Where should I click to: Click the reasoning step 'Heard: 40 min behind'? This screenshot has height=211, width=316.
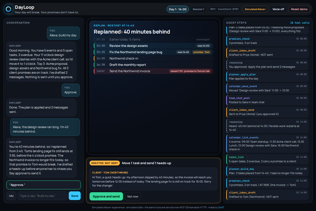pyautogui.click(x=267, y=126)
